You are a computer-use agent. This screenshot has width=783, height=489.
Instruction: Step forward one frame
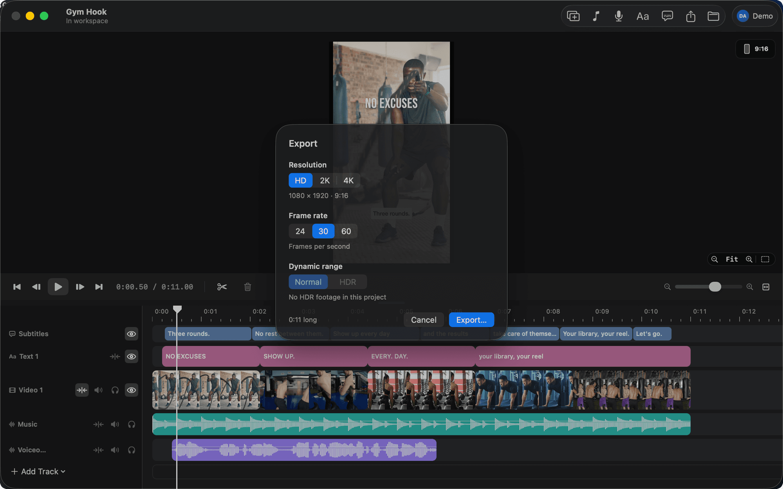[x=80, y=287]
